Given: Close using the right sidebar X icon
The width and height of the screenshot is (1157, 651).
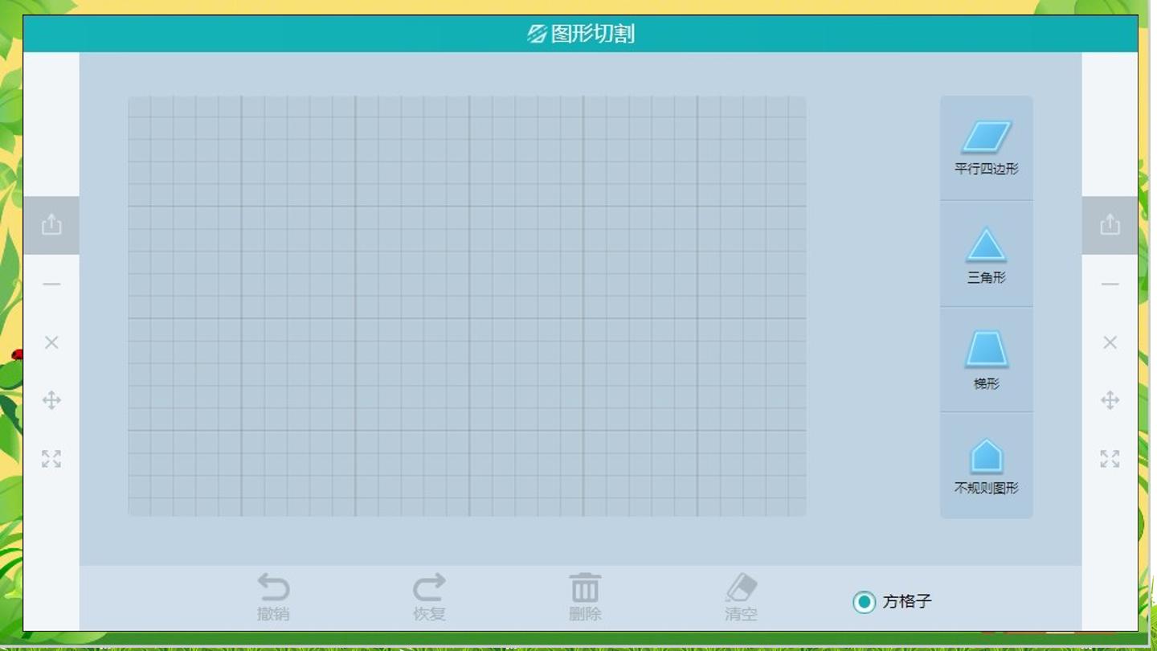Looking at the screenshot, I should (x=1110, y=342).
